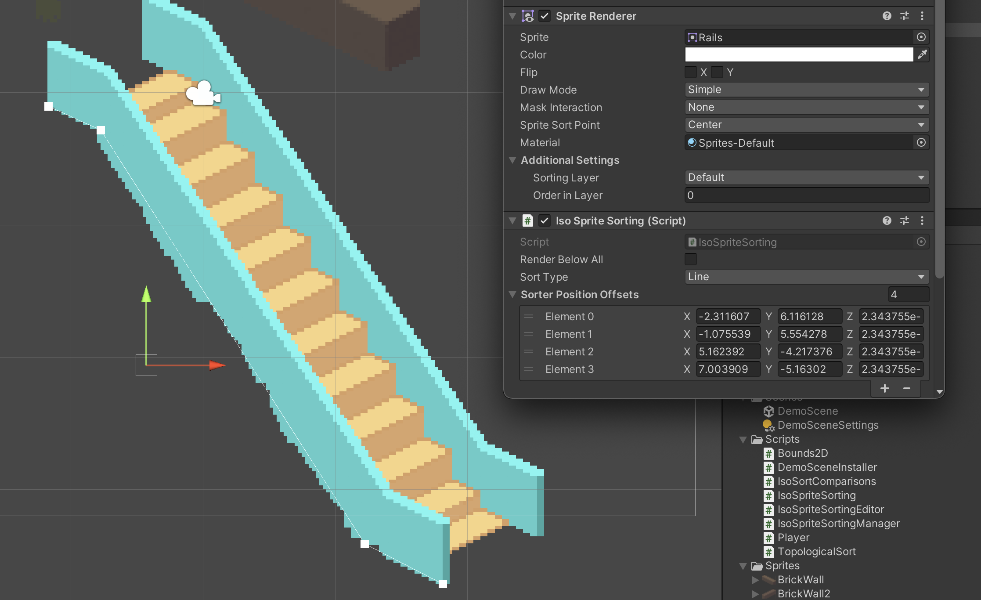Grab the Element 0 reorder handle
Image resolution: width=981 pixels, height=600 pixels.
[529, 317]
